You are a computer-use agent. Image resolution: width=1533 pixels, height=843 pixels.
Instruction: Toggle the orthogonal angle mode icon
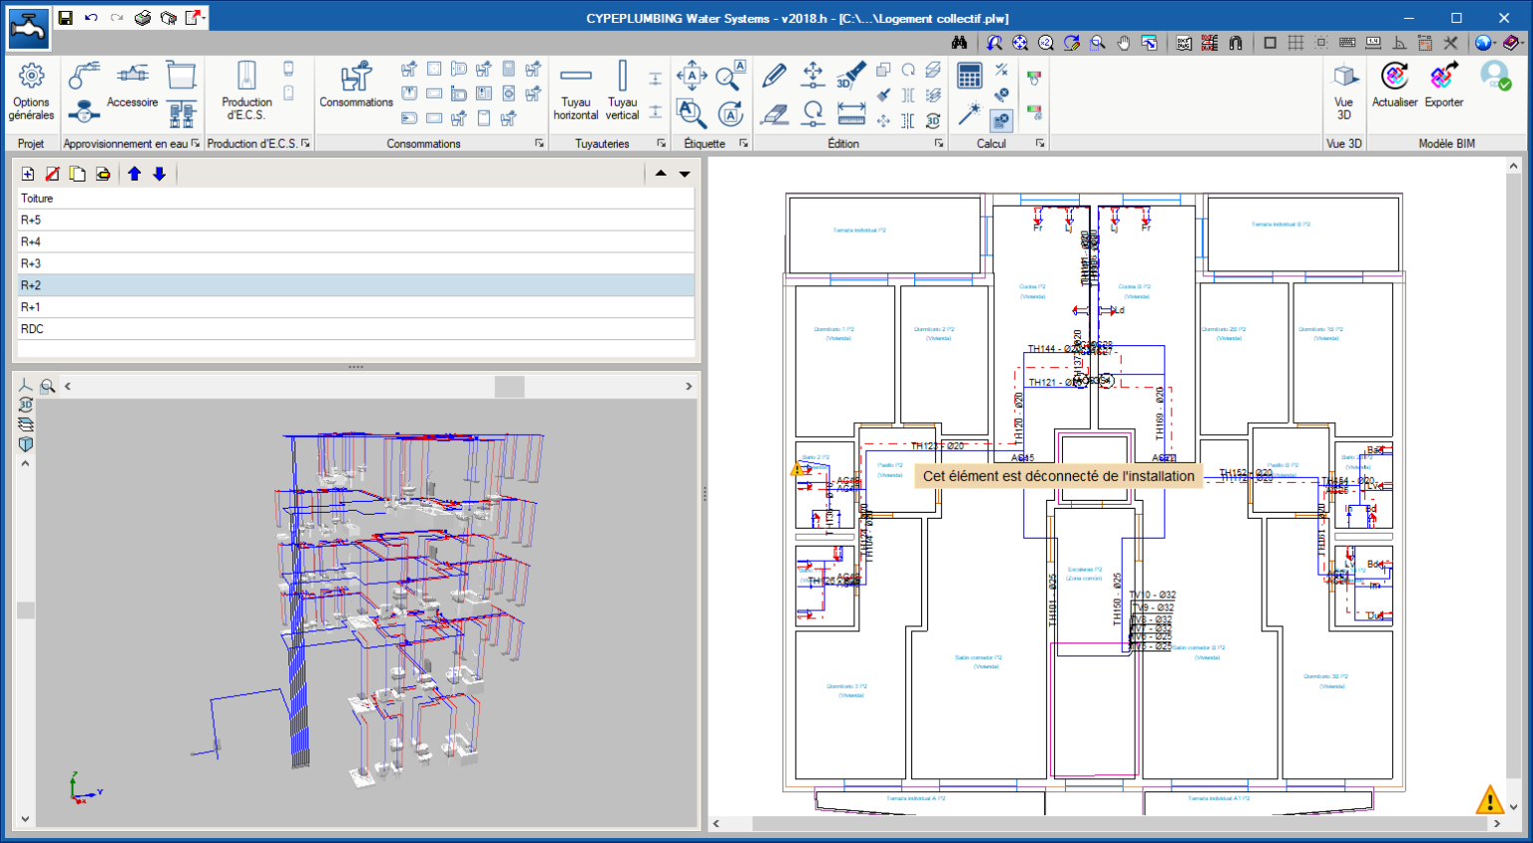tap(1399, 43)
